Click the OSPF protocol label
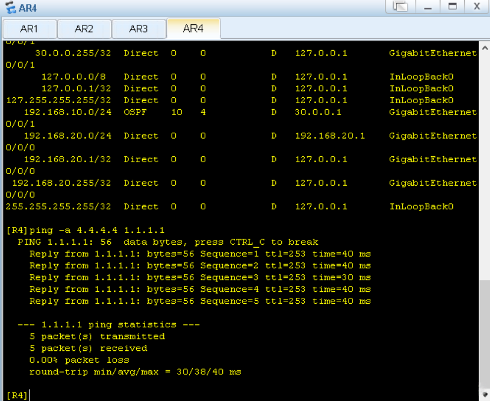This screenshot has height=401, width=490. [x=135, y=112]
